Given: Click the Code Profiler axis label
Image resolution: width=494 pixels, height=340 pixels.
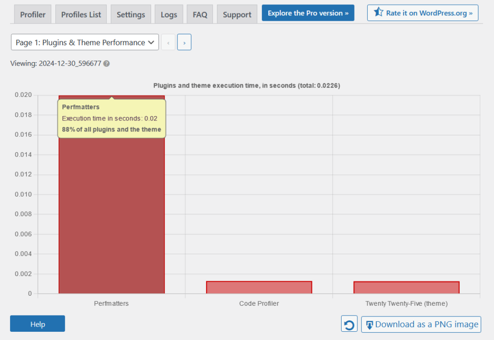Looking at the screenshot, I should pyautogui.click(x=259, y=303).
